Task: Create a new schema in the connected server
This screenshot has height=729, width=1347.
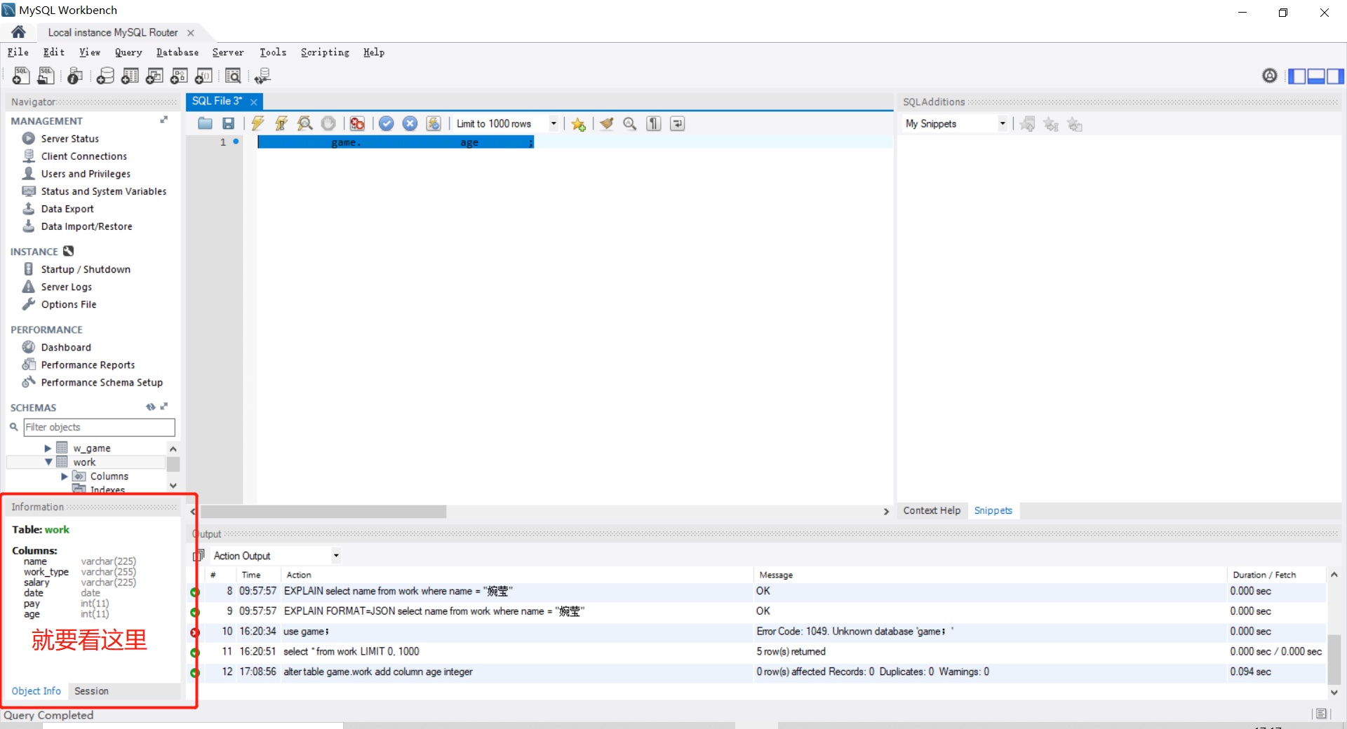Action: point(105,76)
